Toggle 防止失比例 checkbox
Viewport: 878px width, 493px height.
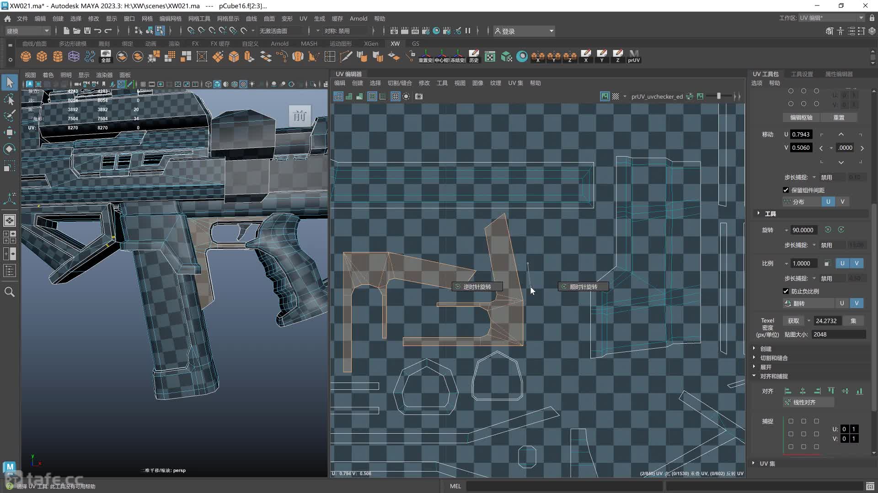786,291
